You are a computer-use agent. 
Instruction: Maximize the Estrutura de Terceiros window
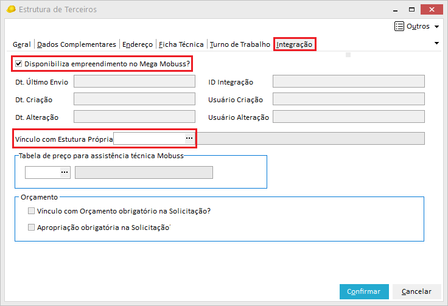(411, 9)
